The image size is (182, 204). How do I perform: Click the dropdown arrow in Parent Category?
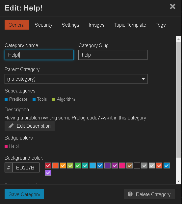[143, 79]
